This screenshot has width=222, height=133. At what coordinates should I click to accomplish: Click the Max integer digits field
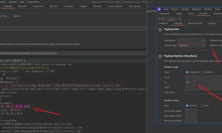[x=191, y=116]
